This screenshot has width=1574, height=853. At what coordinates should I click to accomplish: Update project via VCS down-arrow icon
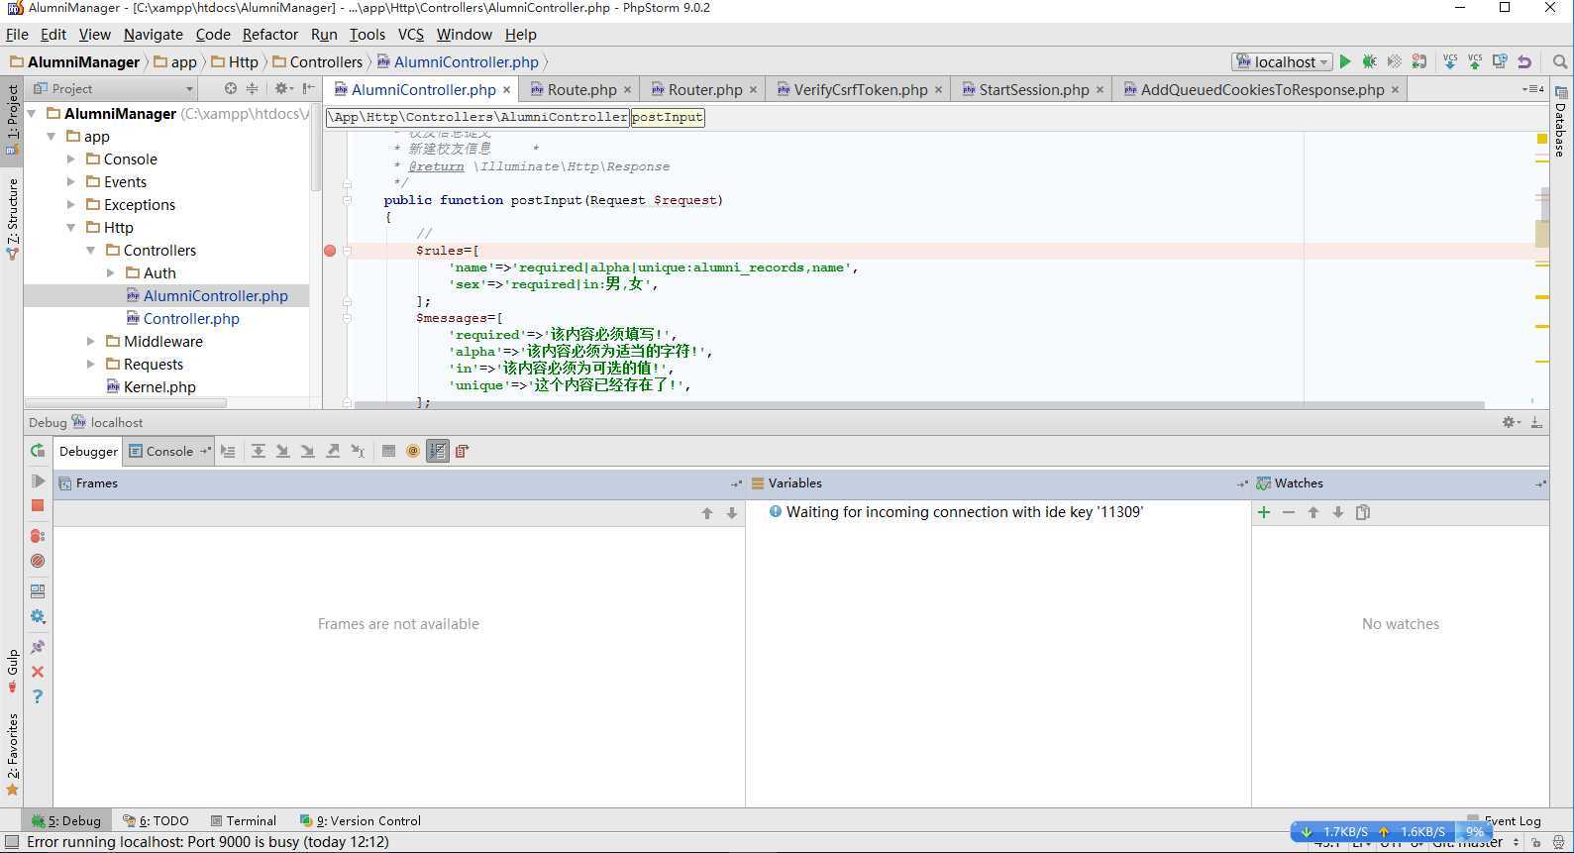1450,61
